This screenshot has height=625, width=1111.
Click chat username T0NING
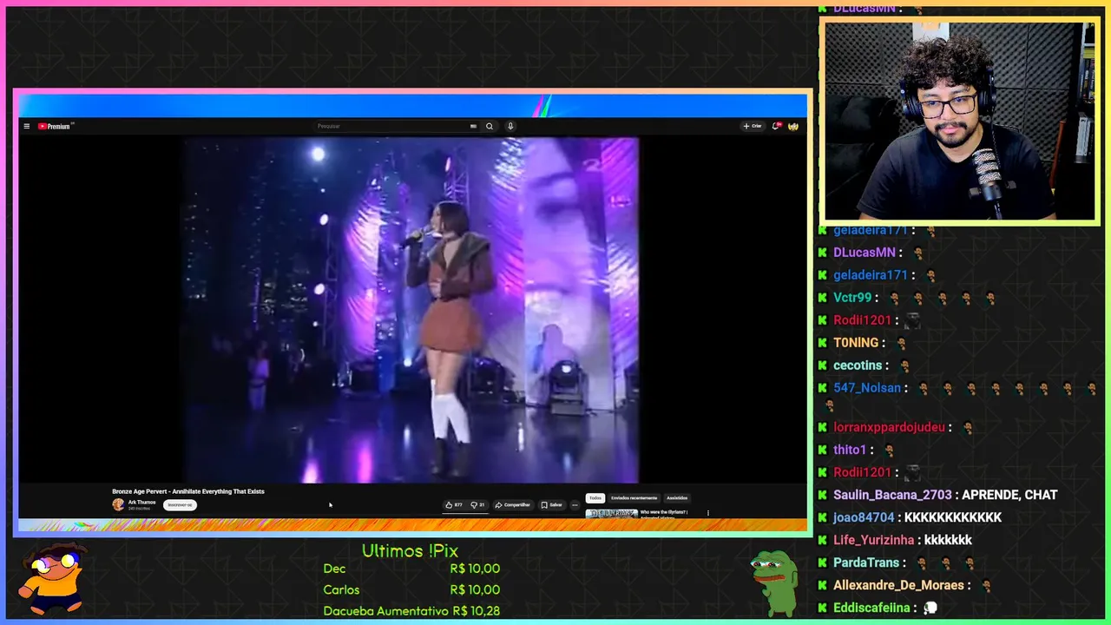(x=856, y=343)
